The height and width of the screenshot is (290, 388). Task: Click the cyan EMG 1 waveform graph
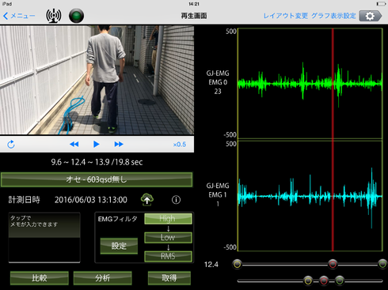310,196
